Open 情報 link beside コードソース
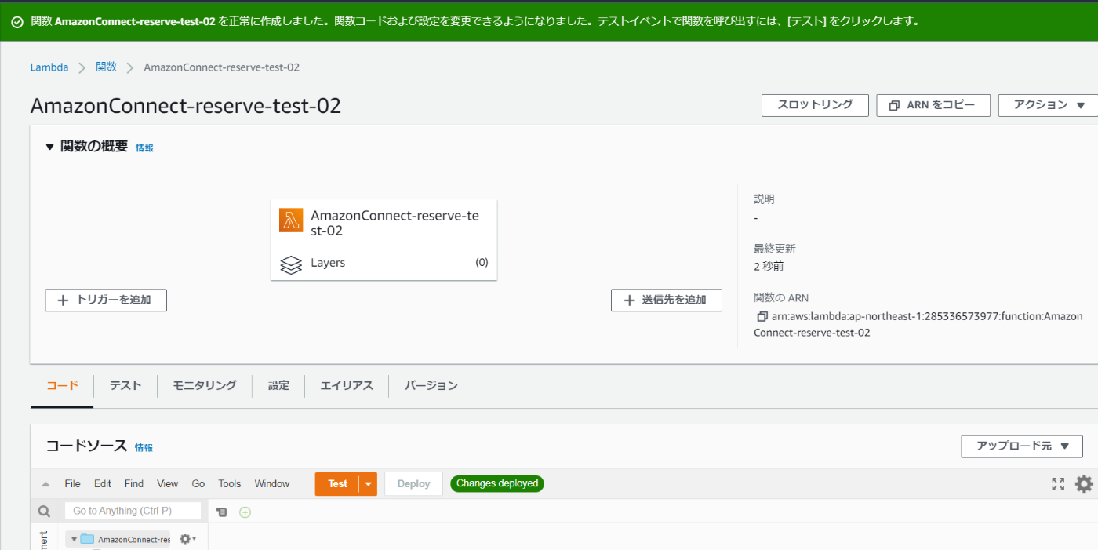 pyautogui.click(x=144, y=447)
